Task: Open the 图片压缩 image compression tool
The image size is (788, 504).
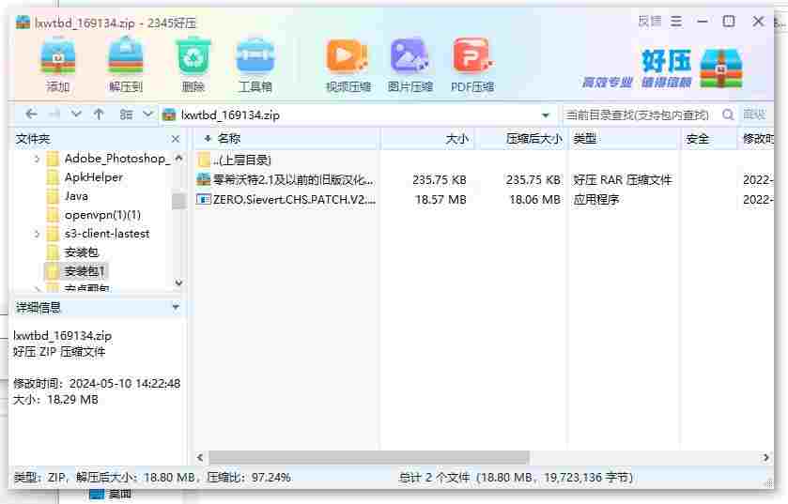Action: tap(409, 66)
